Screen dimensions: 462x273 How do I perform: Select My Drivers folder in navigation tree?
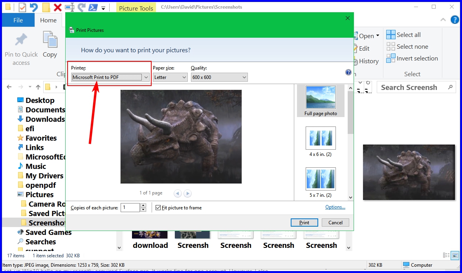[41, 176]
